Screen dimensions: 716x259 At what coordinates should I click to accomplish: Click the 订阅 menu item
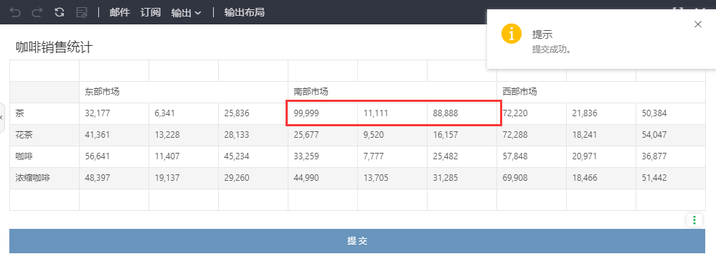coord(150,12)
